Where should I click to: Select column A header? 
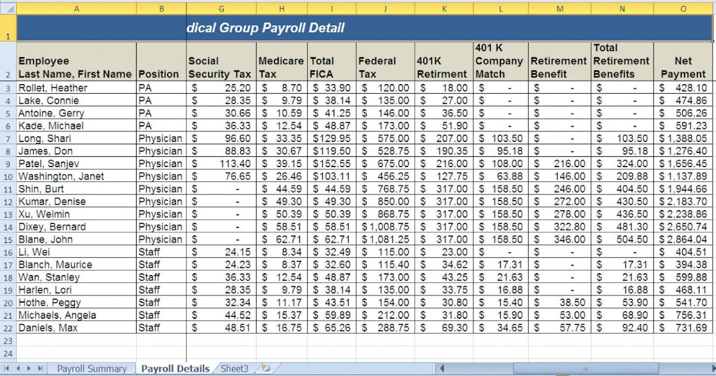point(76,8)
